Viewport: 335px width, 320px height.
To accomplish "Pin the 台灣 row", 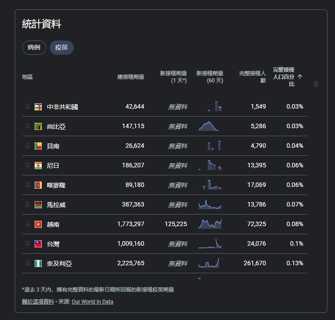I will [x=28, y=243].
